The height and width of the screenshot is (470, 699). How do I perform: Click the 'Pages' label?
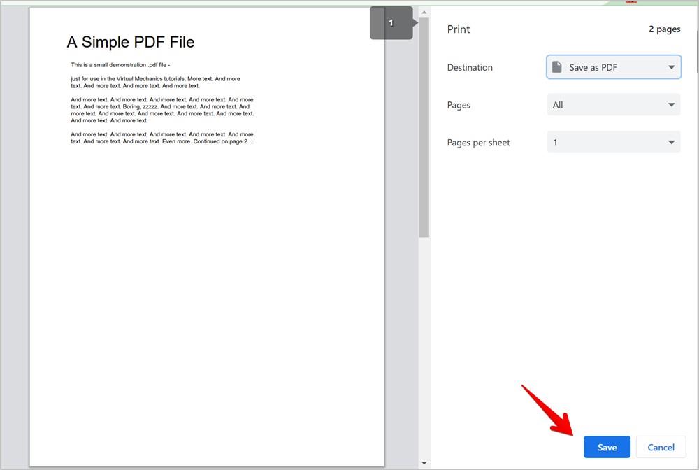(x=459, y=105)
